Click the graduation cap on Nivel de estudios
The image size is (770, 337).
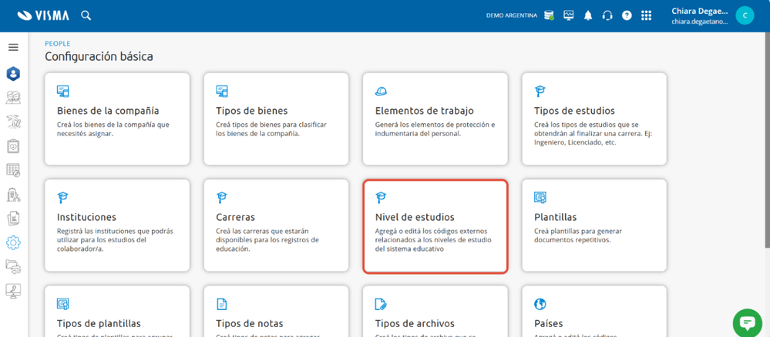381,197
